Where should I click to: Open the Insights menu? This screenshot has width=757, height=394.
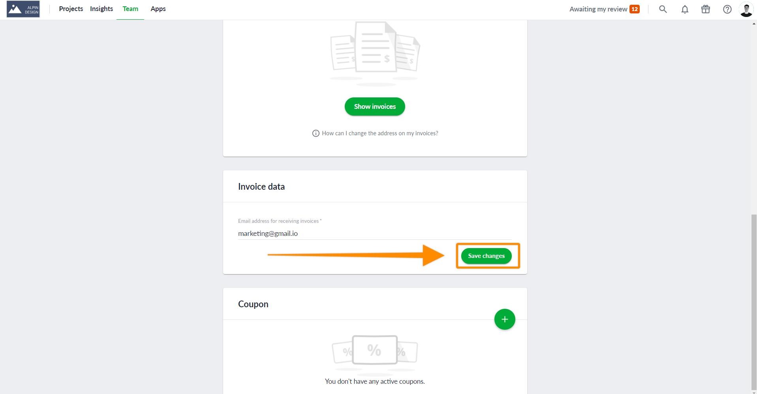[101, 9]
